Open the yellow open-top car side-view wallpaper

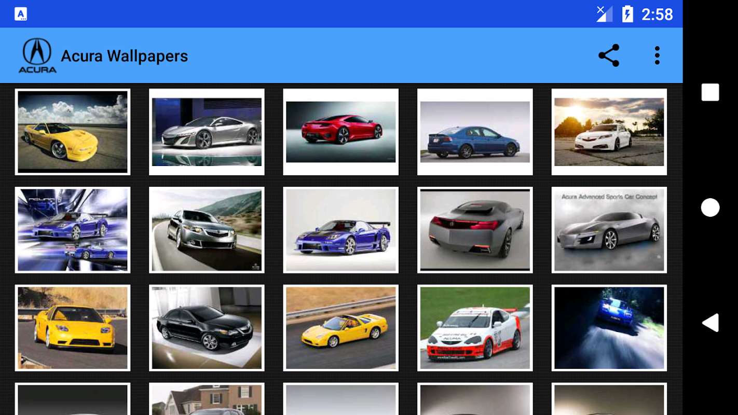pyautogui.click(x=341, y=328)
